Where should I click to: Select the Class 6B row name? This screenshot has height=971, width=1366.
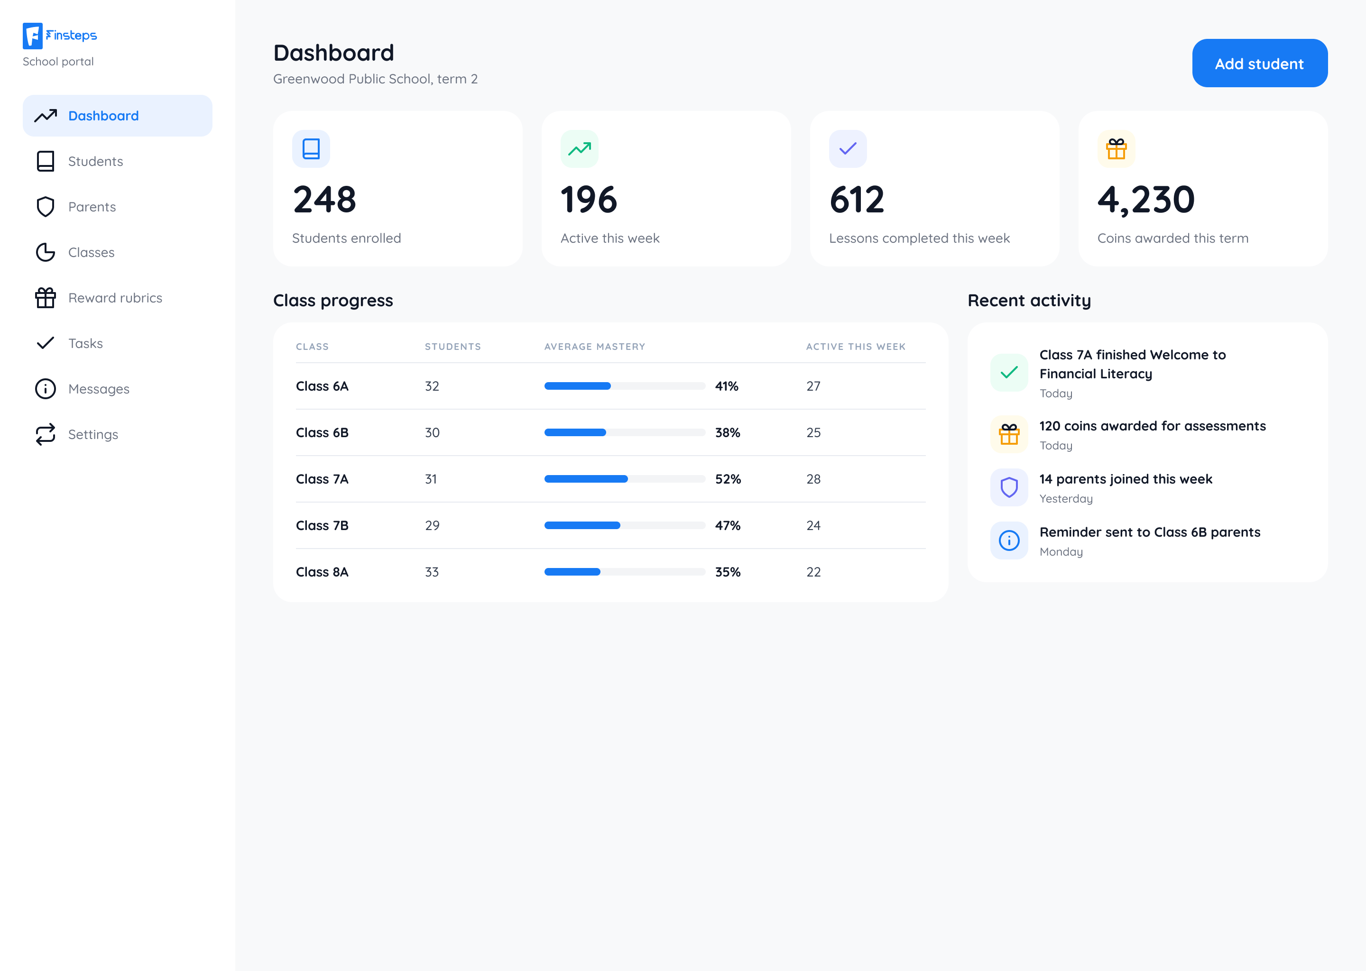tap(322, 433)
